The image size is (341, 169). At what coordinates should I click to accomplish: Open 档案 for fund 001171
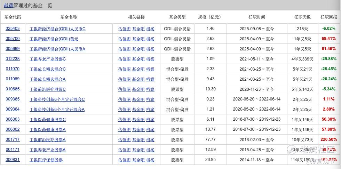pyautogui.click(x=150, y=150)
